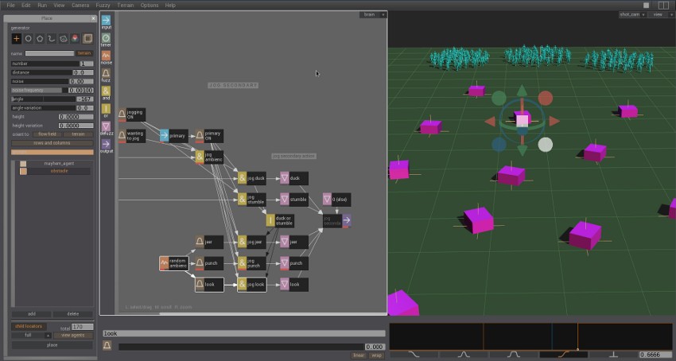
Task: Open the brain dropdown selector
Action: (x=371, y=14)
